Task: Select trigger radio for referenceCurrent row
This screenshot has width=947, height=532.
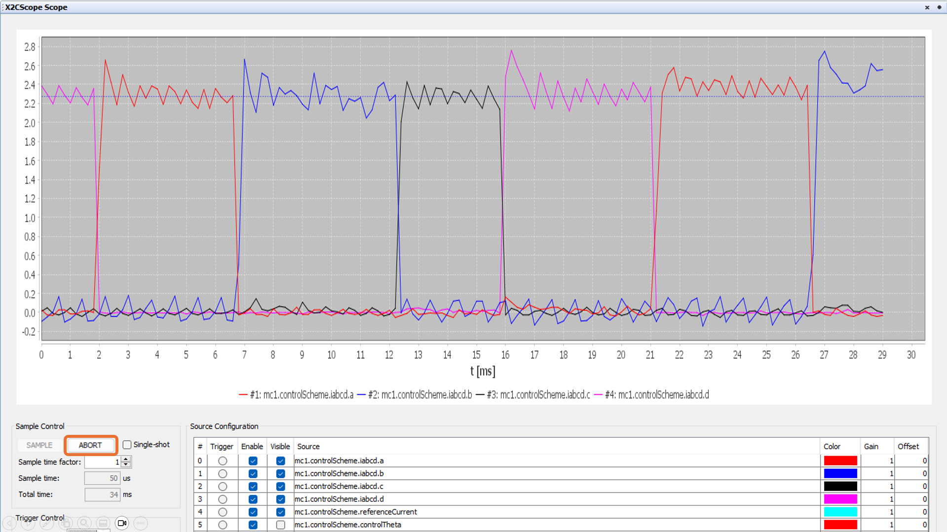Action: pyautogui.click(x=223, y=512)
